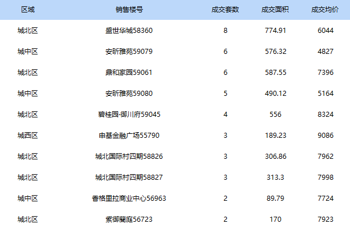Viewport: 350px width, 232px height.
Task: Click the area value 576.32
Action: click(x=276, y=52)
